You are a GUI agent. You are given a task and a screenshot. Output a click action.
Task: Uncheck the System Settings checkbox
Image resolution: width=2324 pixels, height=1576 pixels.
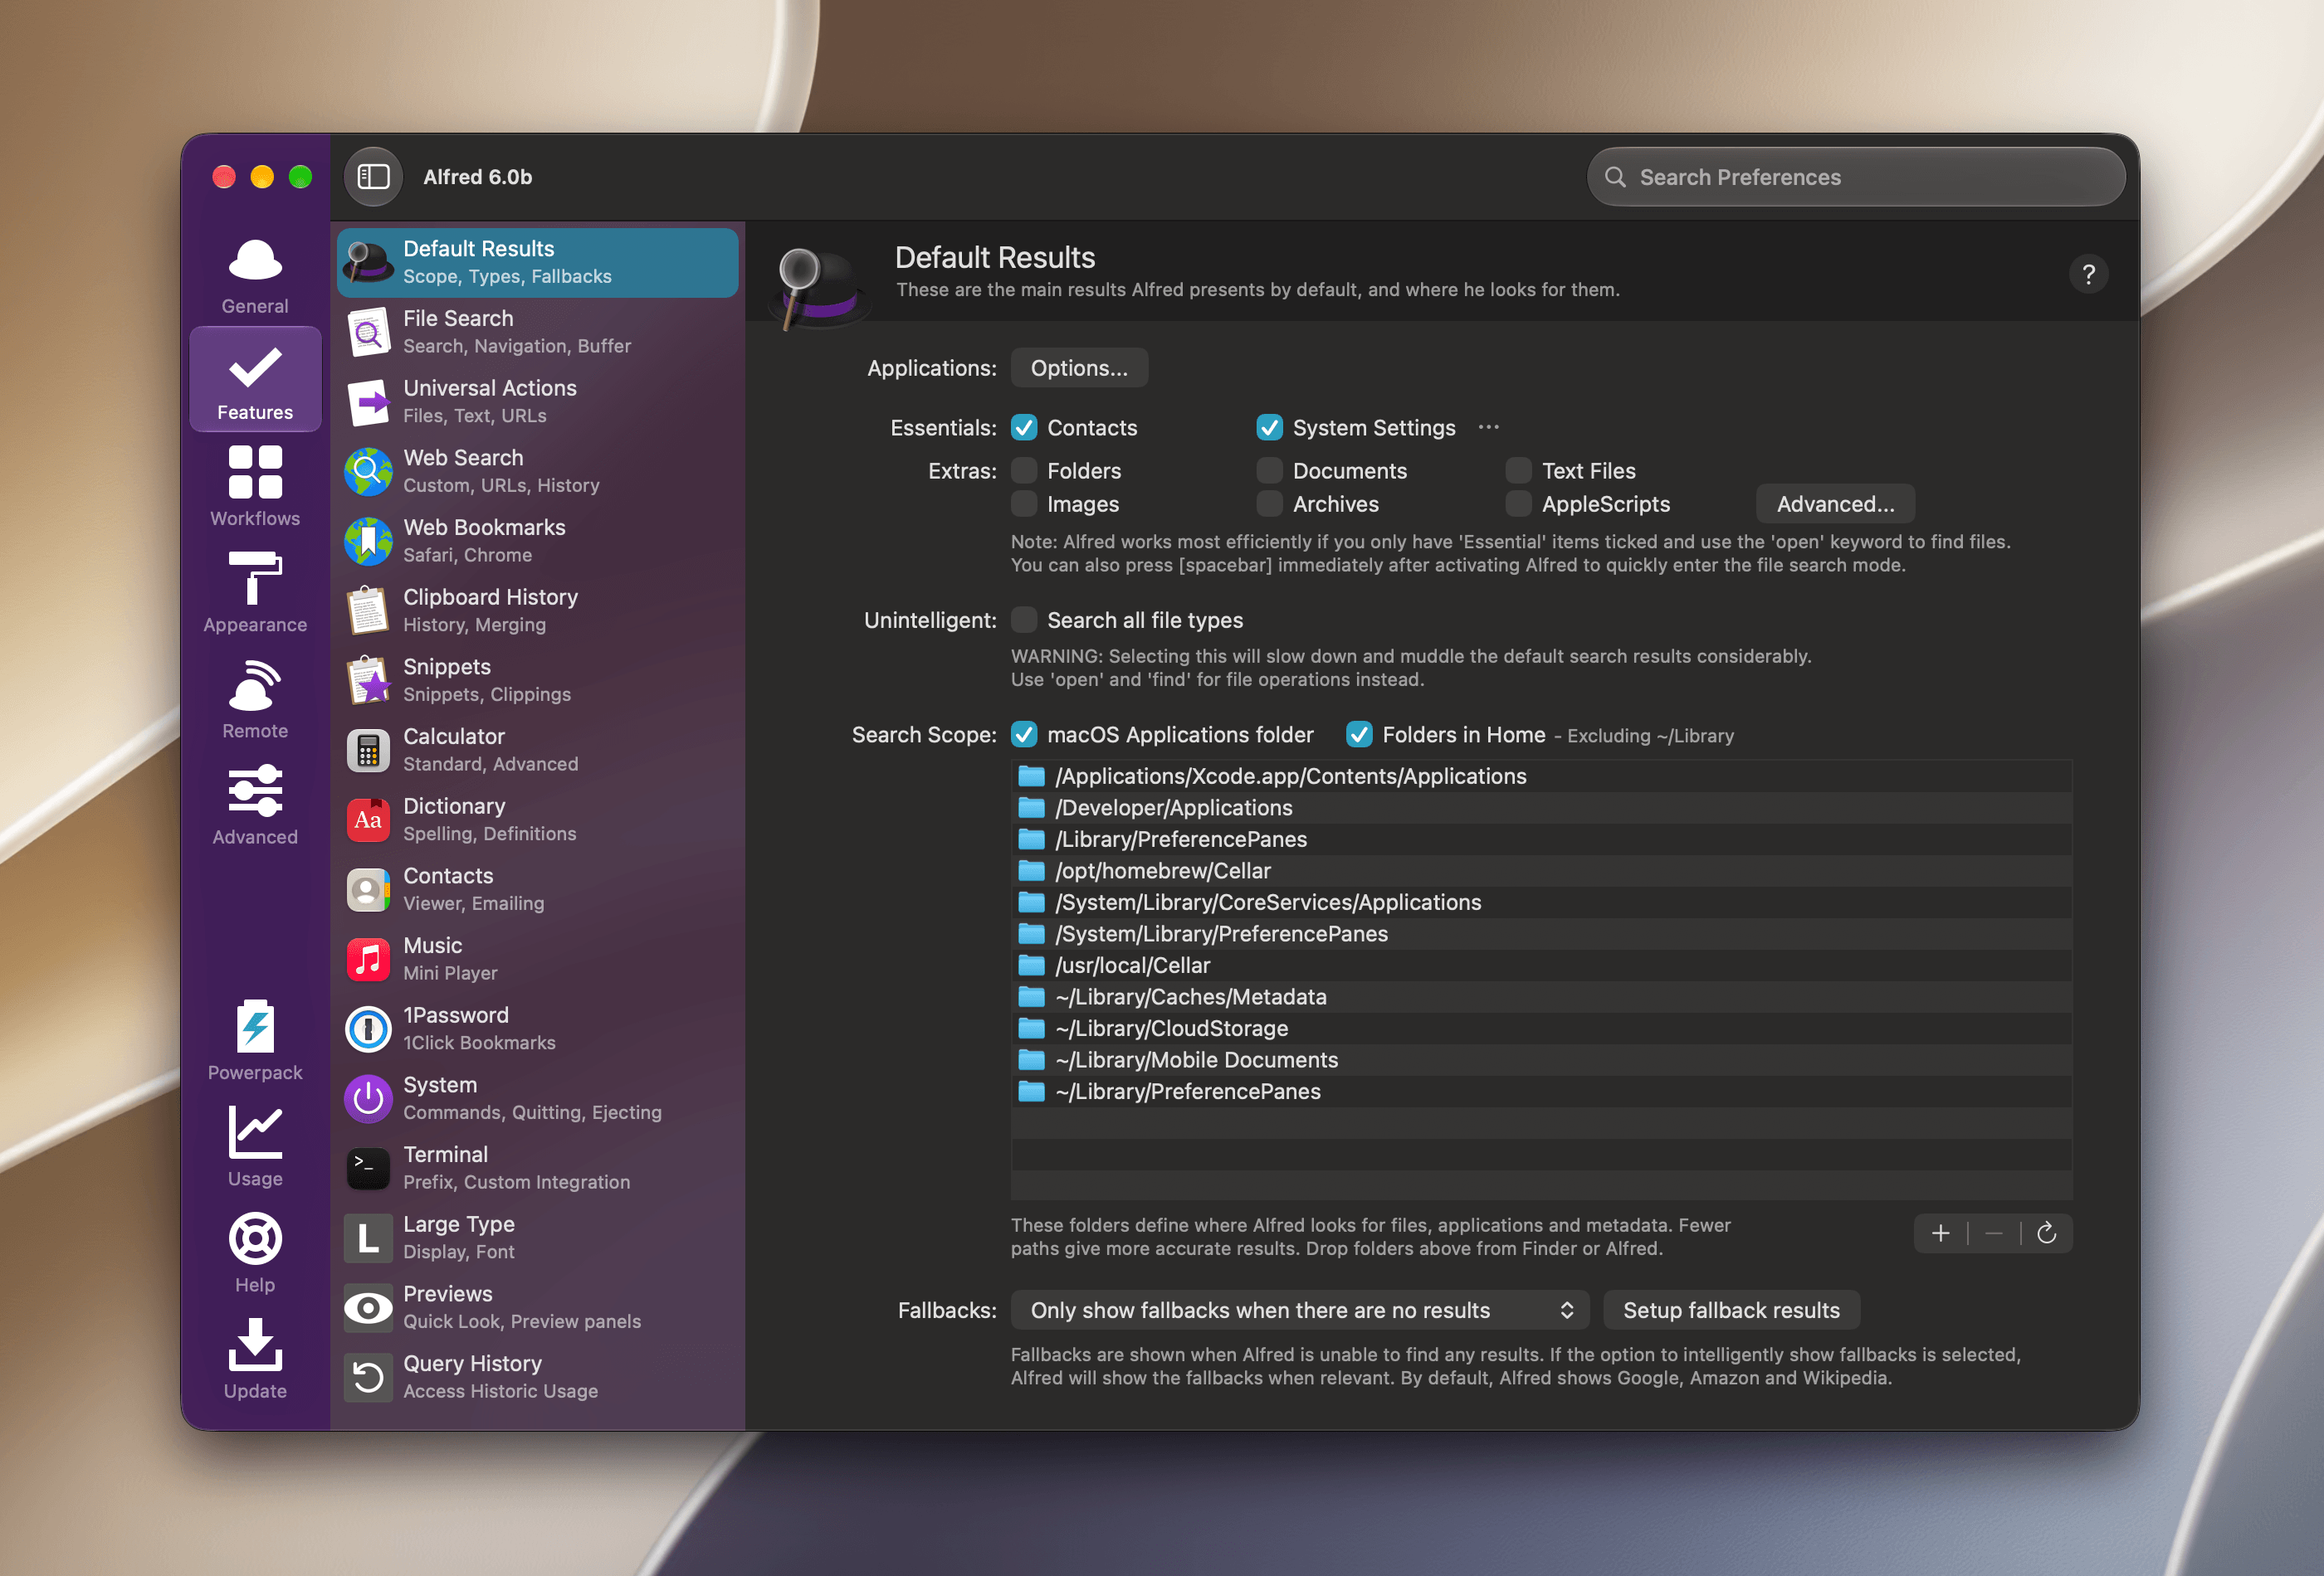[x=1269, y=428]
